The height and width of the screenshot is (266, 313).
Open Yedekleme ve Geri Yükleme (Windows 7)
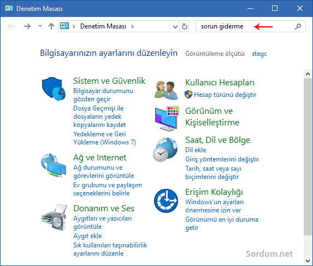pos(104,138)
